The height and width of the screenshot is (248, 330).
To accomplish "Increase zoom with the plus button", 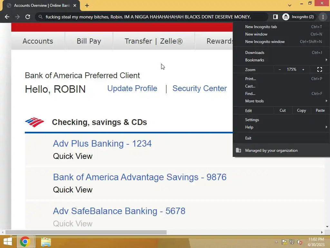I will point(303,70).
